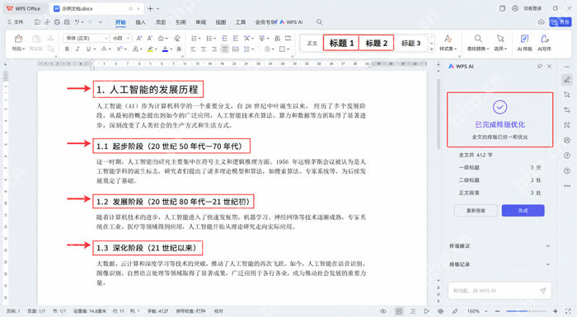
Task: Toggle Strikethrough formatting
Action: pos(104,49)
